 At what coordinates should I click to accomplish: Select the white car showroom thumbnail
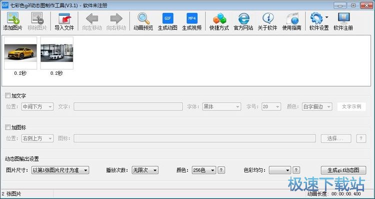(56, 53)
